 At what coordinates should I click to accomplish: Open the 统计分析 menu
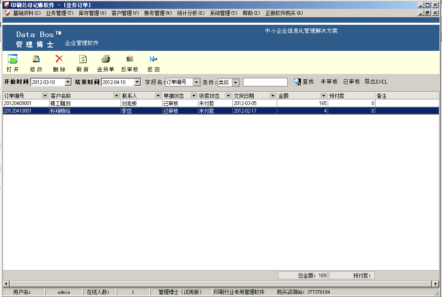(x=190, y=13)
